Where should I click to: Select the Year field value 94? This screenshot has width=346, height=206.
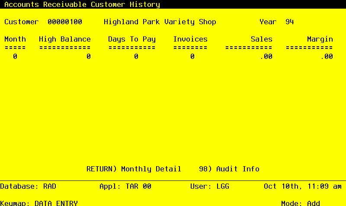point(289,22)
